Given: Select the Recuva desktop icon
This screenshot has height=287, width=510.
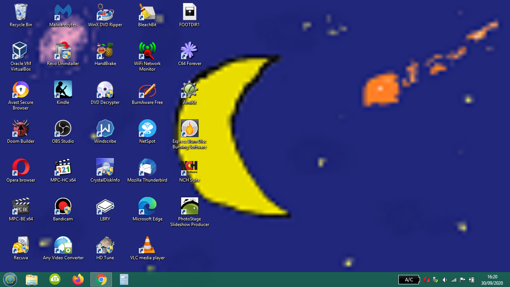Looking at the screenshot, I should tap(21, 245).
